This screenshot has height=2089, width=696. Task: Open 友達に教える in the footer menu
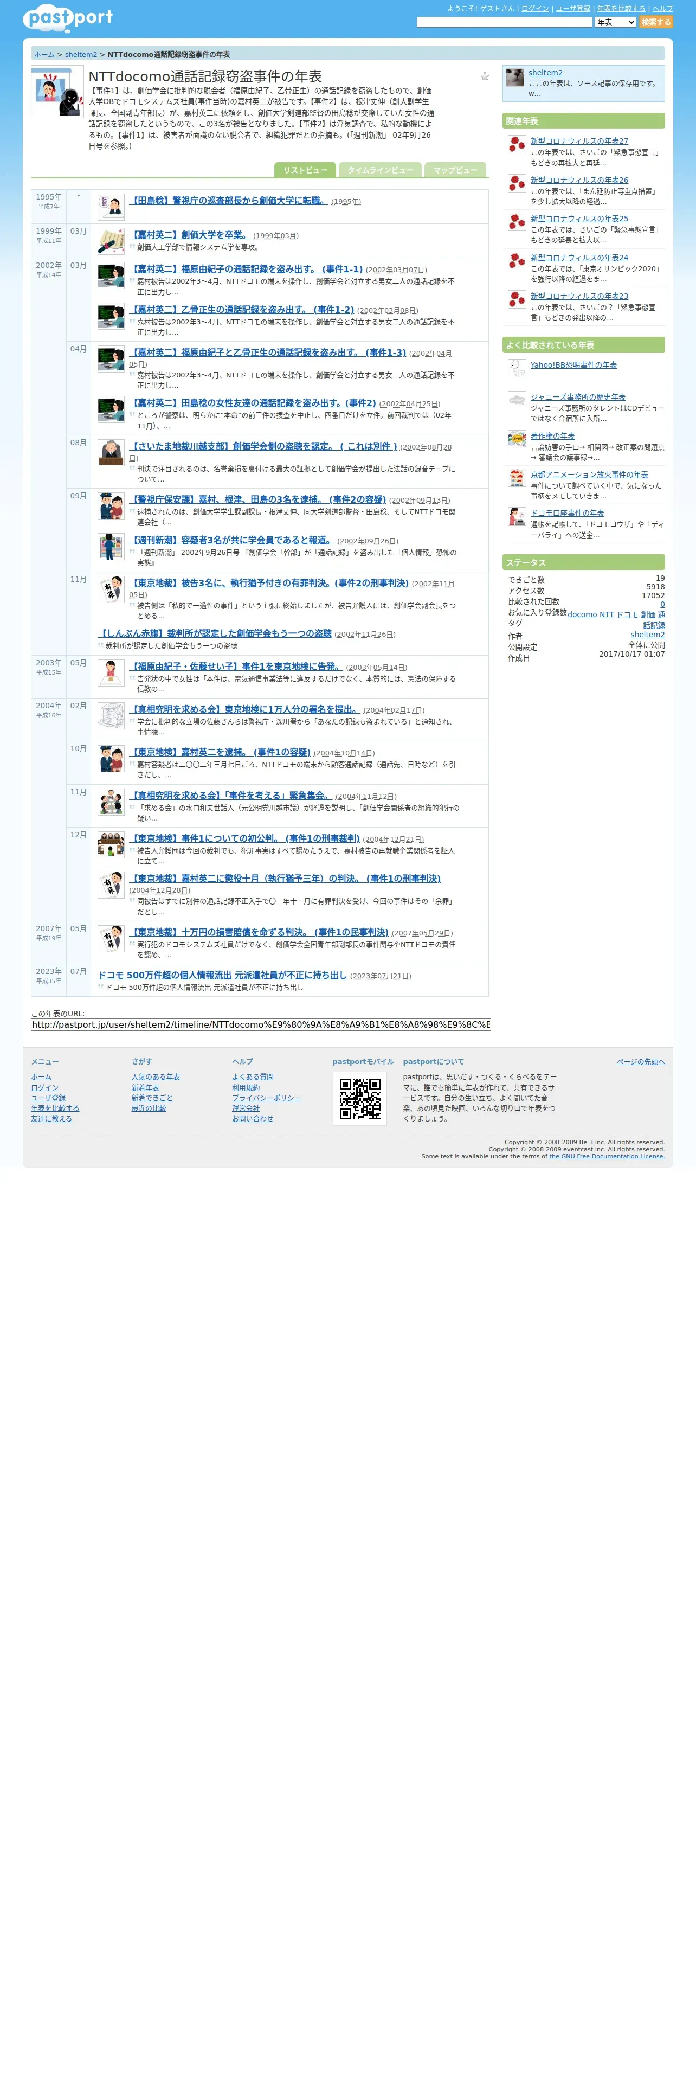(51, 1118)
